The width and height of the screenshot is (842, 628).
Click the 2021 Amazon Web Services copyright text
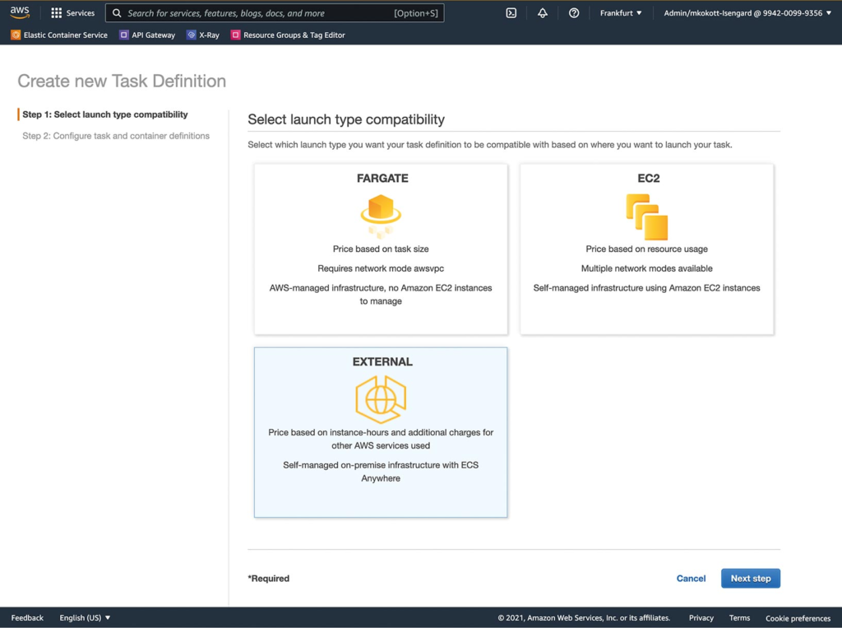(584, 618)
